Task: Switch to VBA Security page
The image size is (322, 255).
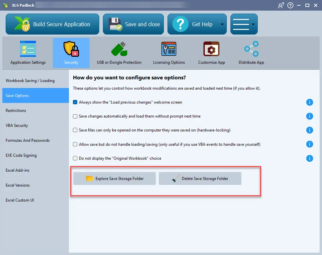Action: [x=17, y=126]
